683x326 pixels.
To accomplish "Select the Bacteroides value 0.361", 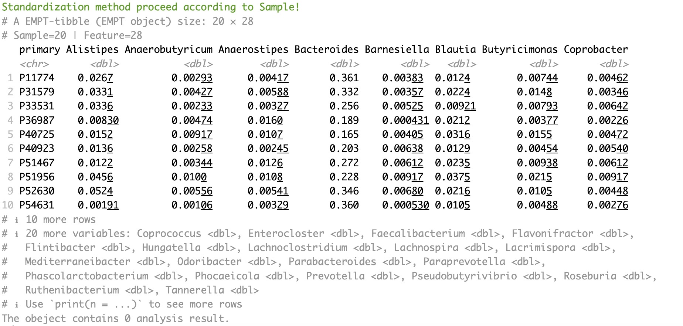I will (344, 78).
